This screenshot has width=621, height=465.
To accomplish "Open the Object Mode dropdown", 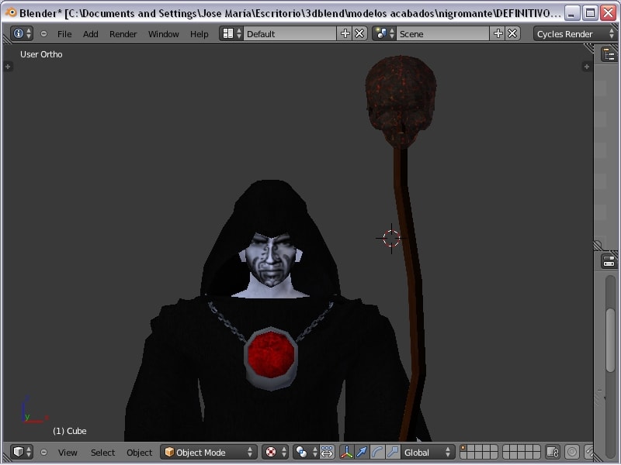I will (209, 452).
